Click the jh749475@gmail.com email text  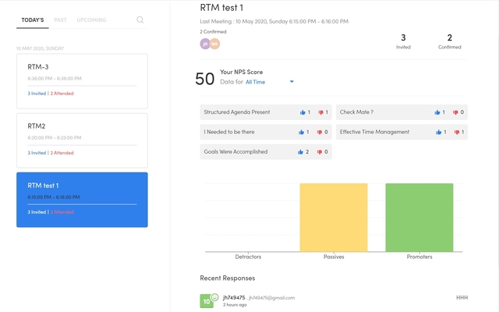click(272, 298)
